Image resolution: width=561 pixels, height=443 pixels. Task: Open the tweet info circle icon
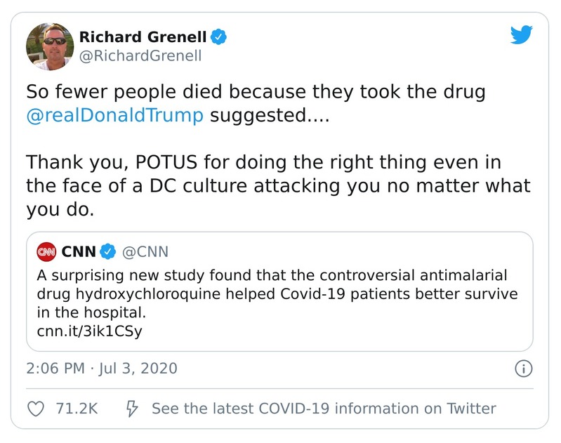point(523,369)
